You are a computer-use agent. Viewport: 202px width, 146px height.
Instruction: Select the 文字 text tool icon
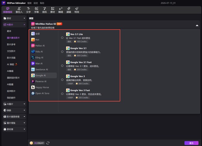point(28,10)
